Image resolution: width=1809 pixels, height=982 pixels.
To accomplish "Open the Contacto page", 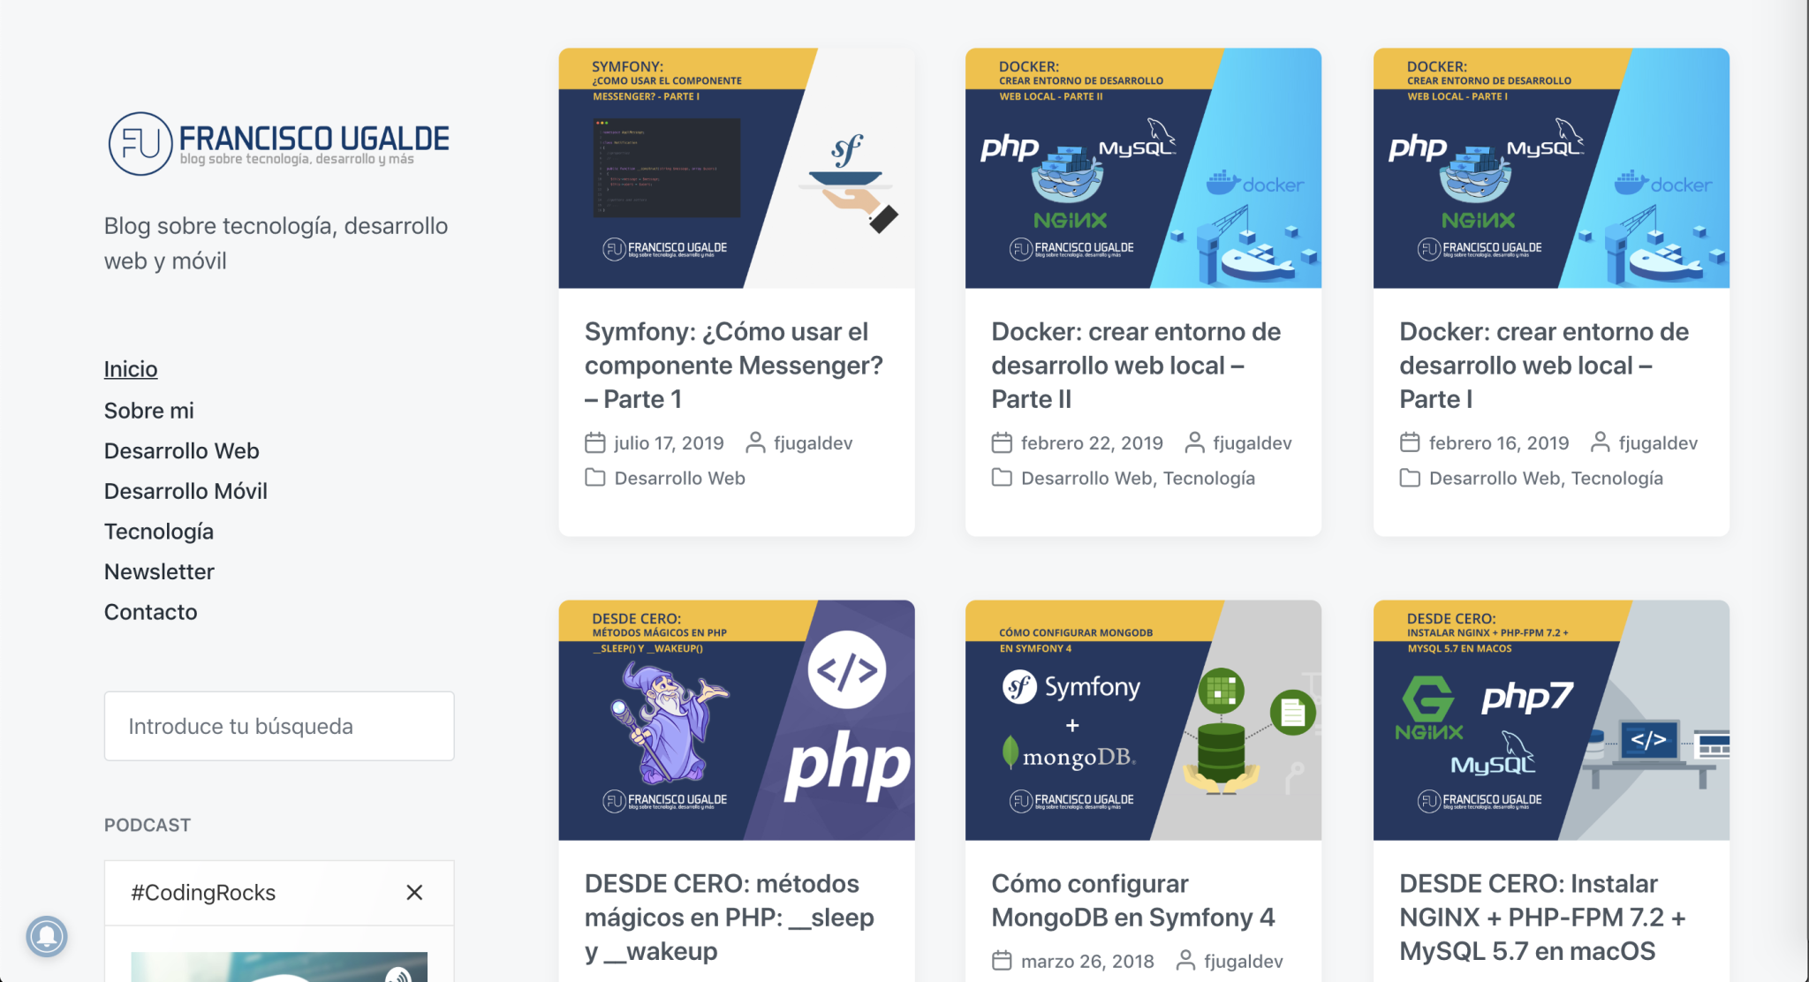I will point(151,612).
